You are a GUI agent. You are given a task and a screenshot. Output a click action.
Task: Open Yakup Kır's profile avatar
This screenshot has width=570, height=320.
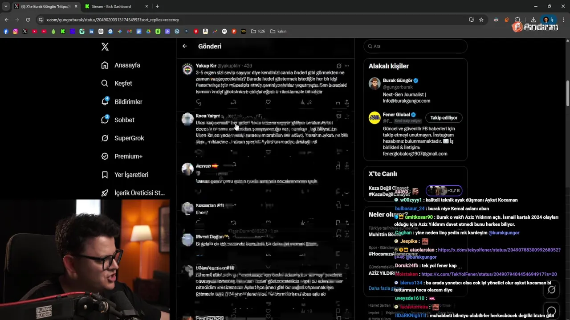pyautogui.click(x=187, y=69)
